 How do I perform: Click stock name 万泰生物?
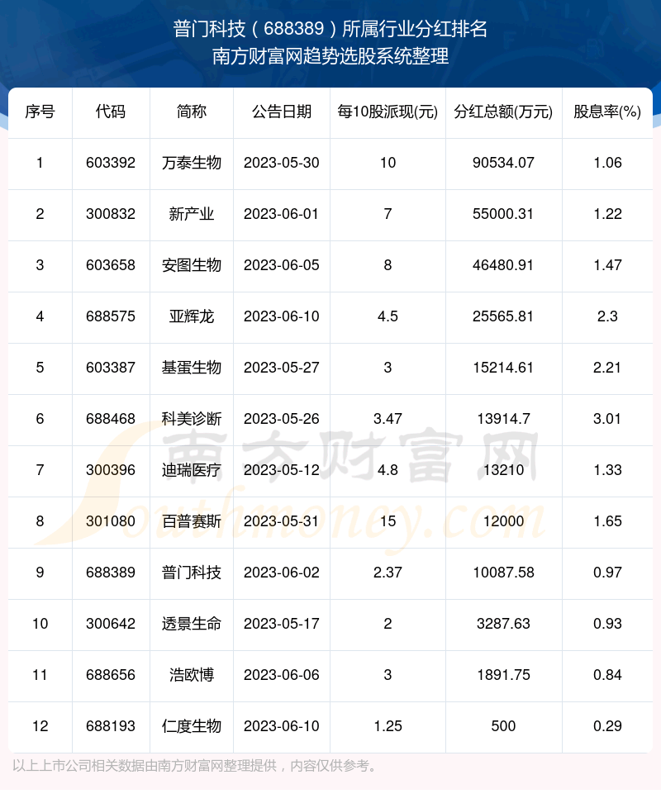click(192, 163)
